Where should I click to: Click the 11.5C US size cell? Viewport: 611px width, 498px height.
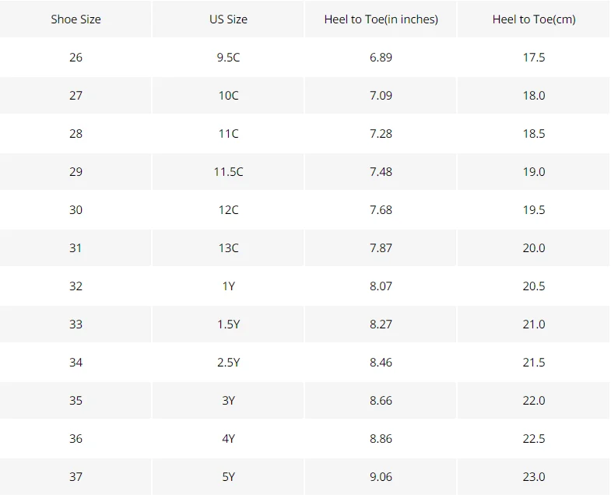(x=228, y=172)
